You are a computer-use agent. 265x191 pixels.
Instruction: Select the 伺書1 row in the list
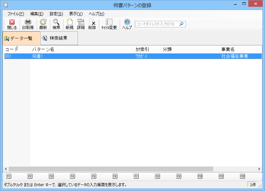82,56
